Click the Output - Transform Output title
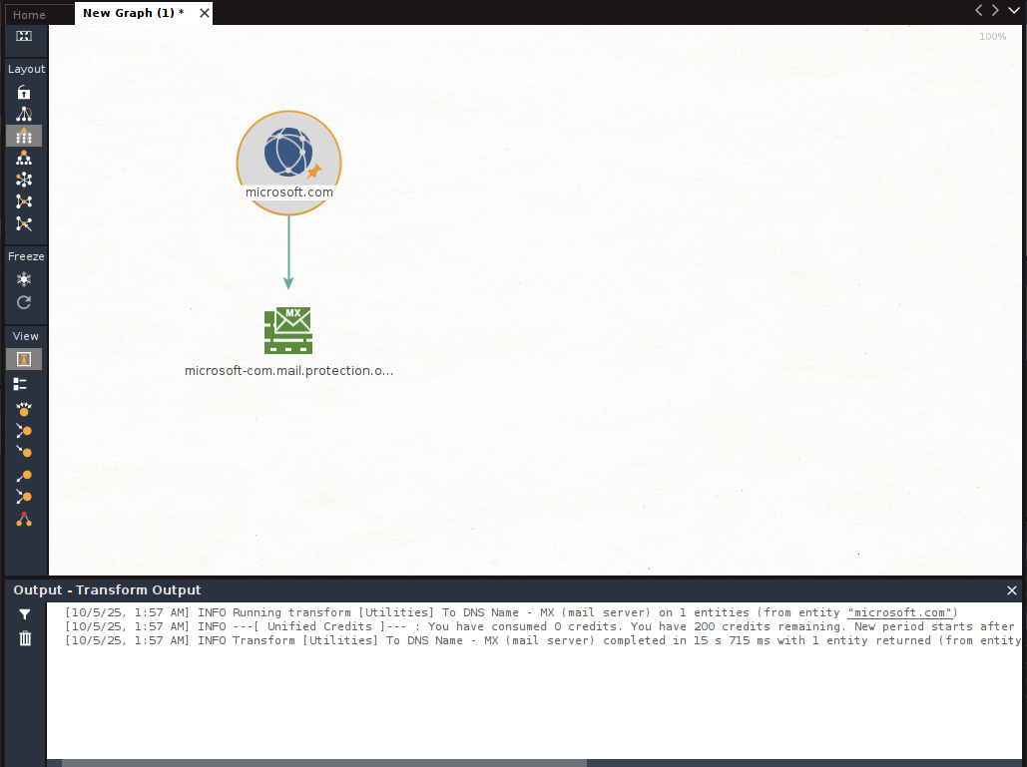 [x=107, y=589]
